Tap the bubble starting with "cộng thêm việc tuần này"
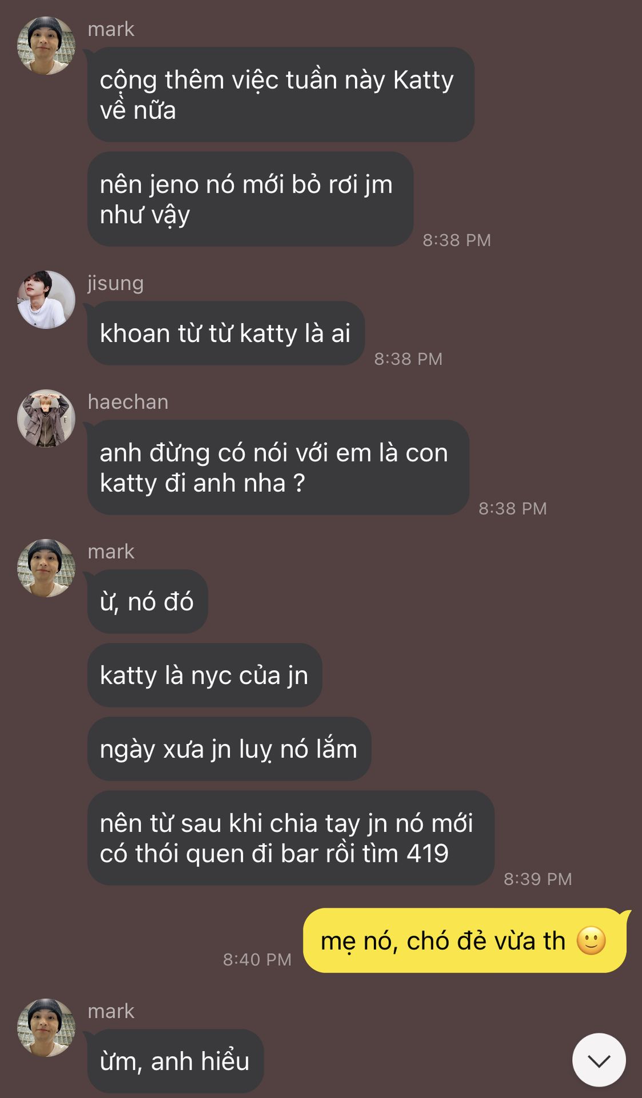Viewport: 642px width, 1098px height. 281,95
